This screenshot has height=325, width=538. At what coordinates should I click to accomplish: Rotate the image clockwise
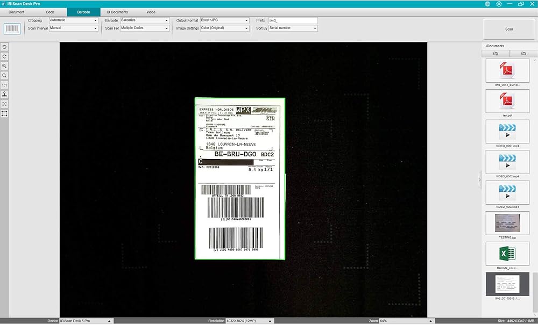4,56
